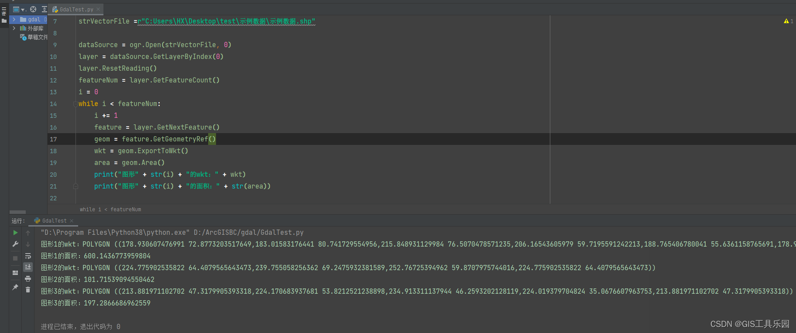Screen dimensions: 796x333
Task: Expand the gdal project folder
Action: click(14, 20)
